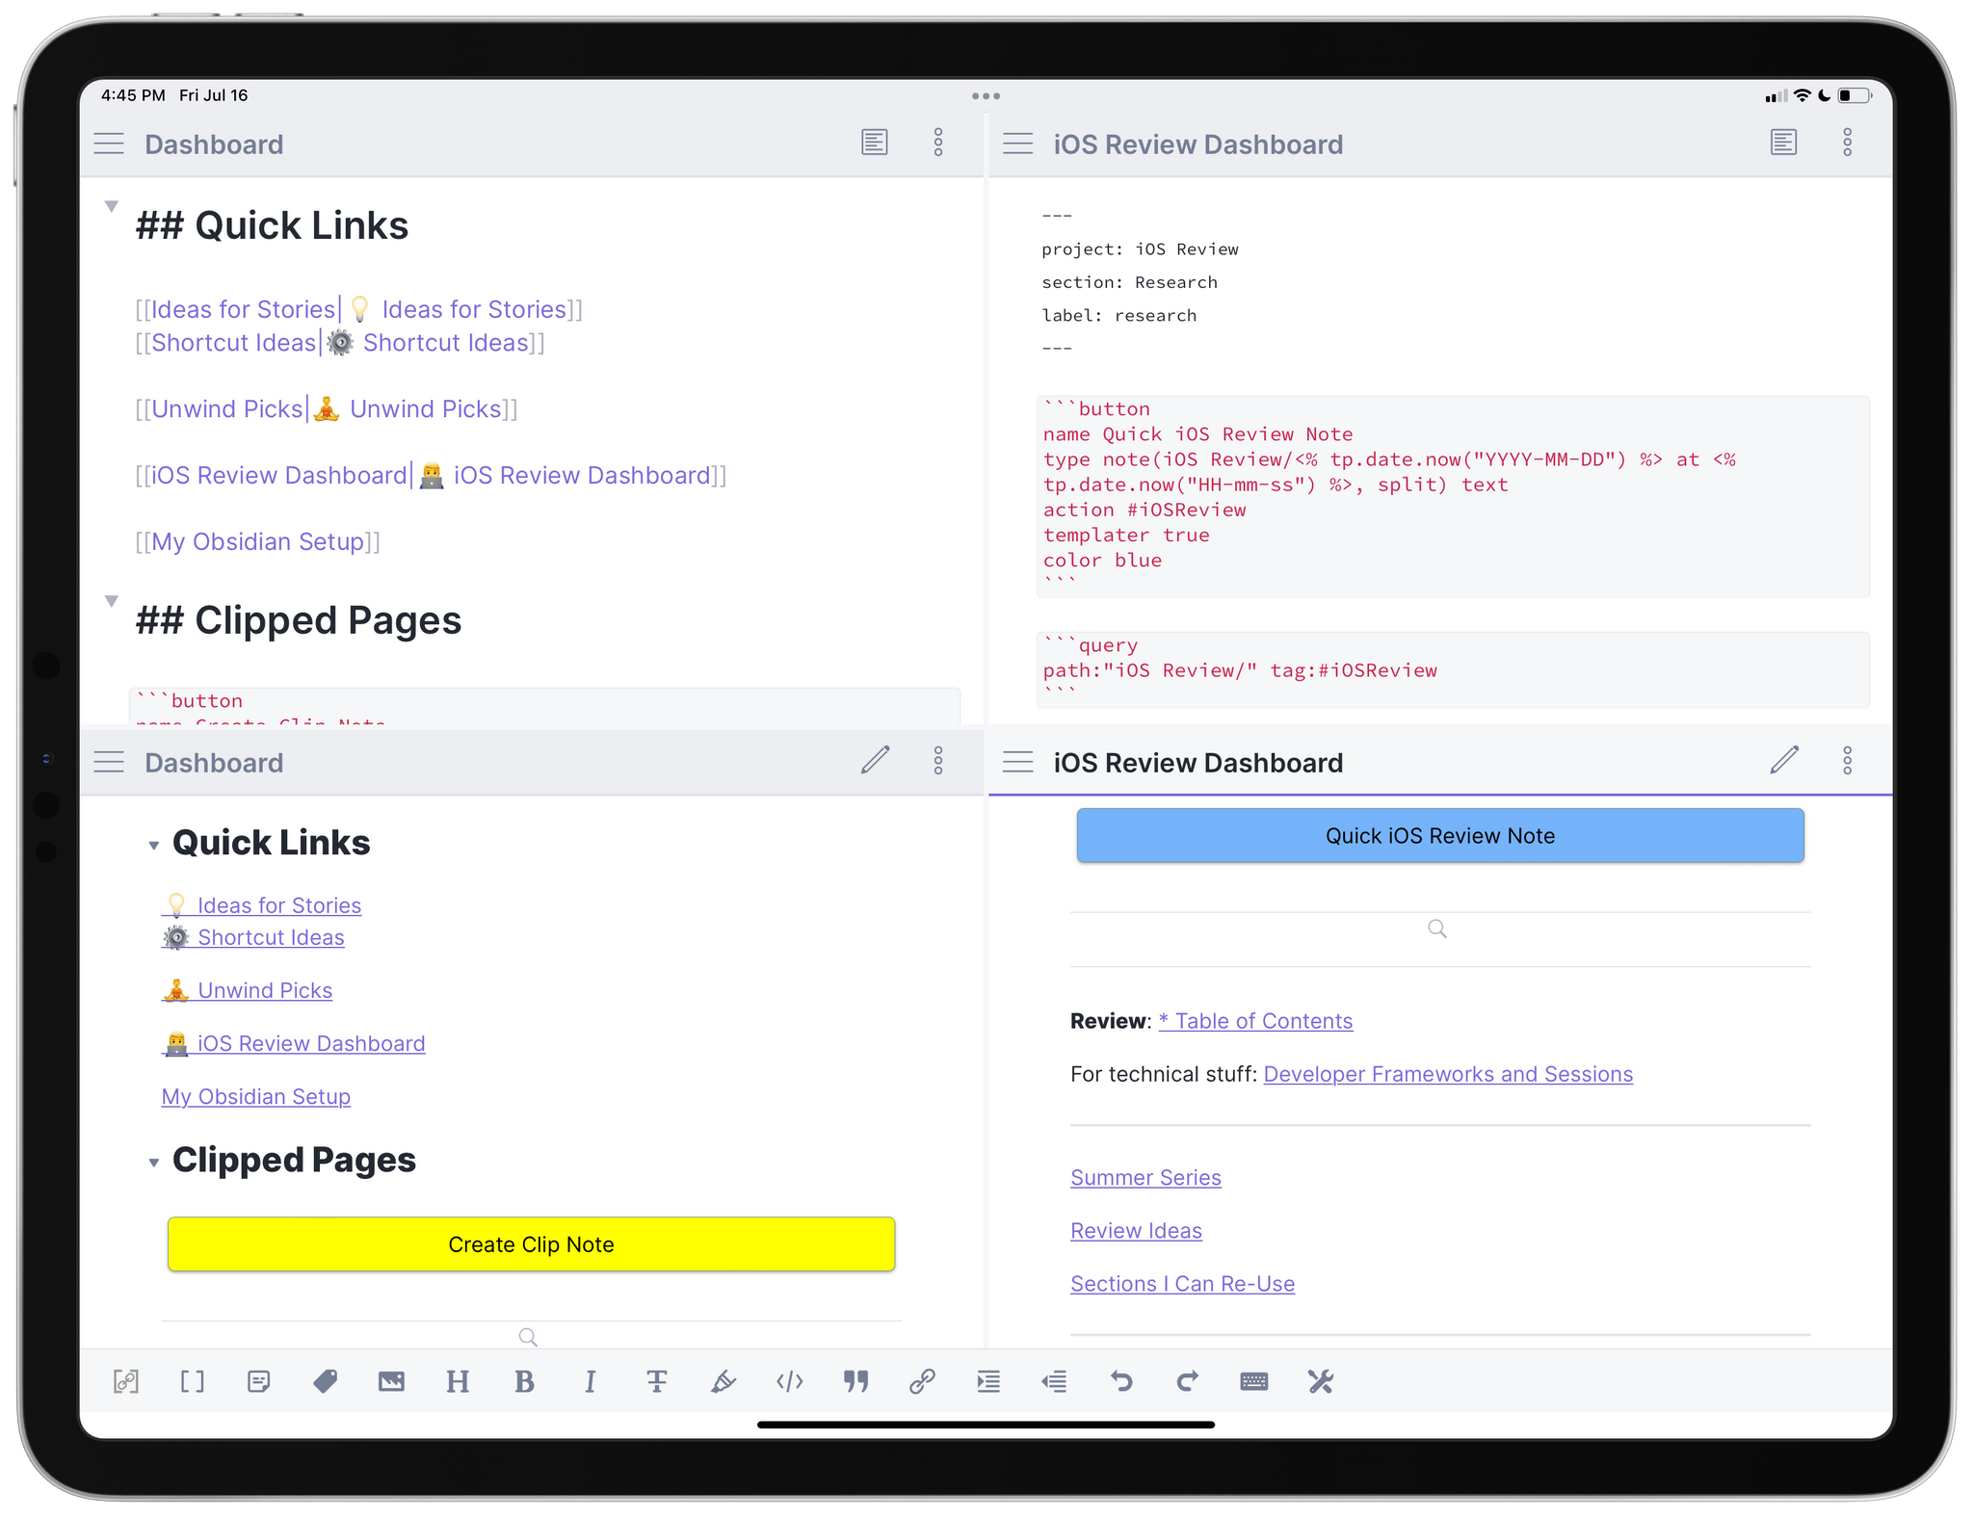Redo last edit from toolbar

tap(1187, 1382)
